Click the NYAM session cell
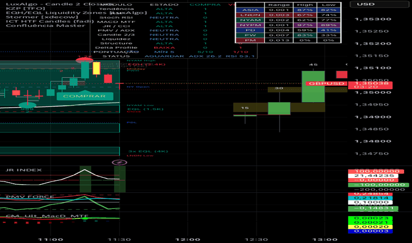412x243 pixels. click(250, 20)
